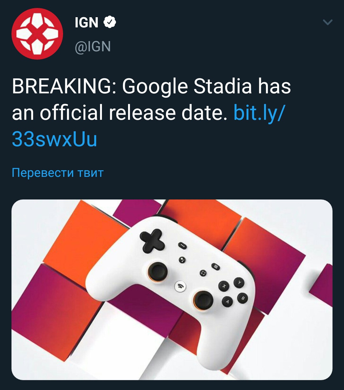
Task: Click the Stadia logo button on the controller
Action: [x=180, y=286]
